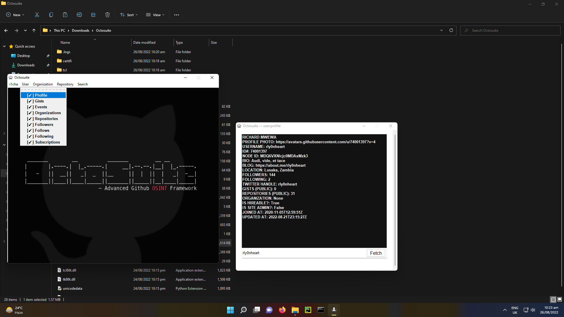Image resolution: width=564 pixels, height=317 pixels.
Task: Click the Cut icon in Explorer toolbar
Action: (37, 15)
